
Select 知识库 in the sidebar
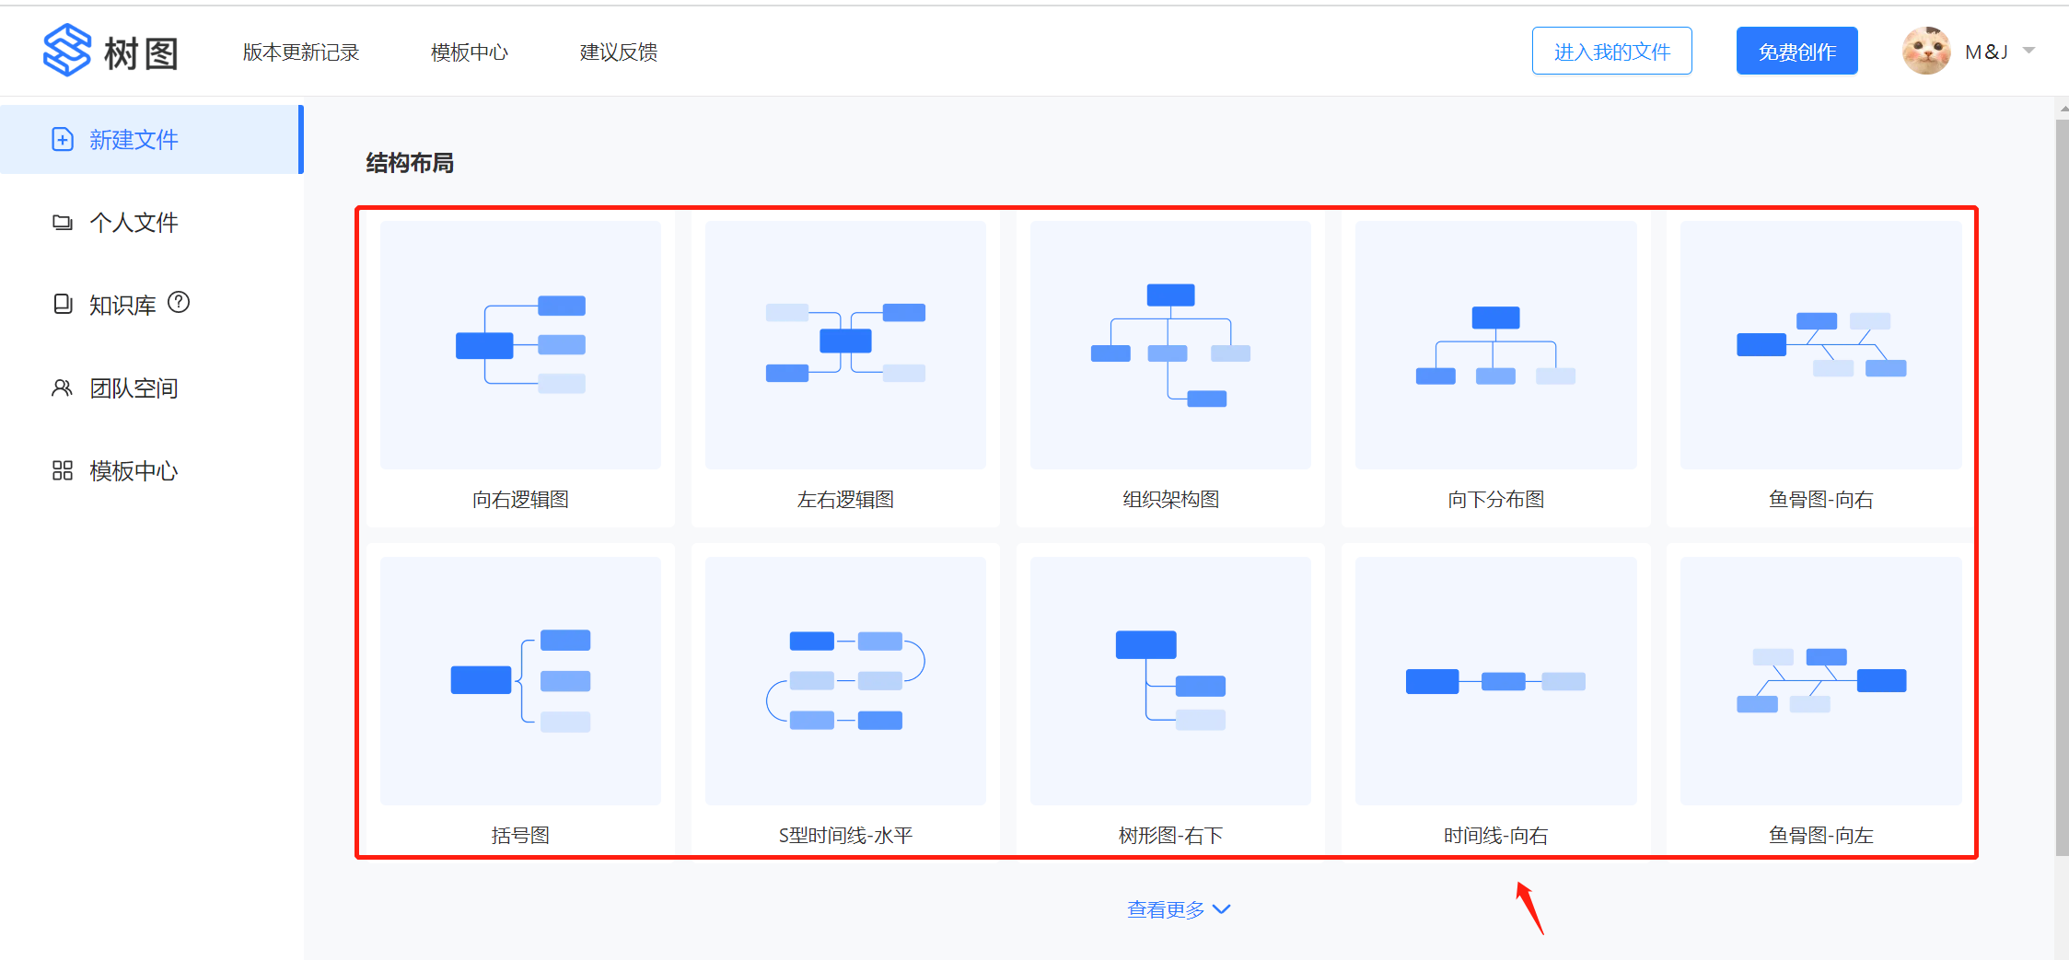tap(152, 305)
